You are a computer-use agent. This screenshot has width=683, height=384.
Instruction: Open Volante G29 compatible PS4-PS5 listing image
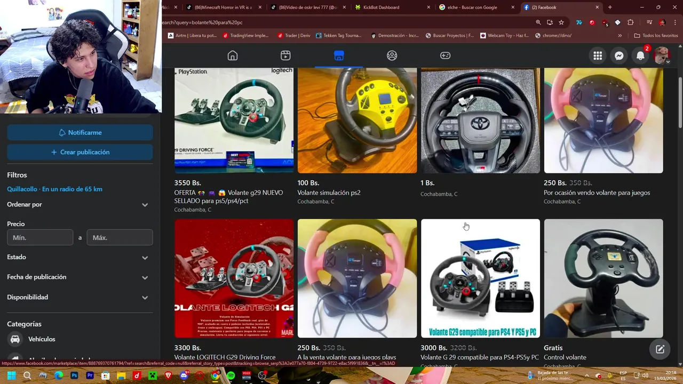coord(480,278)
